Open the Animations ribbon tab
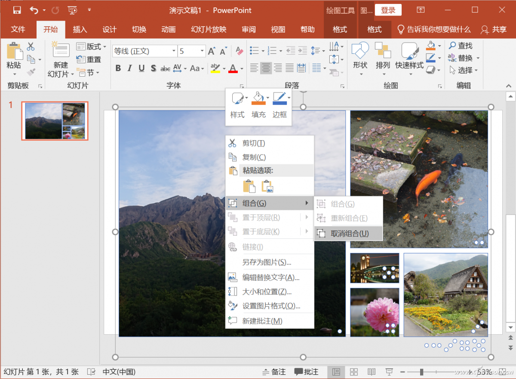516x379 pixels. [168, 29]
